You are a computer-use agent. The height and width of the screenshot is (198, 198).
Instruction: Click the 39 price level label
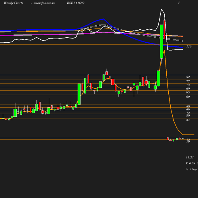click(x=188, y=116)
